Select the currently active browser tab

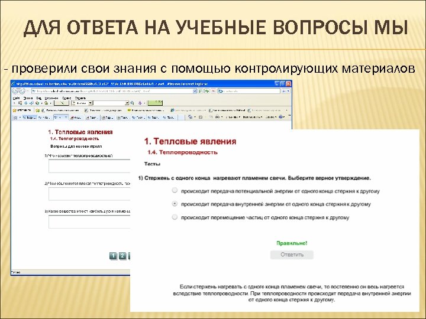click(61, 117)
